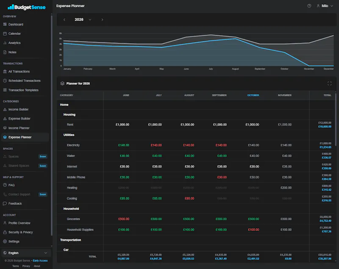This screenshot has height=269, width=339.
Task: Click the Calendar sidebar icon
Action: [5, 34]
